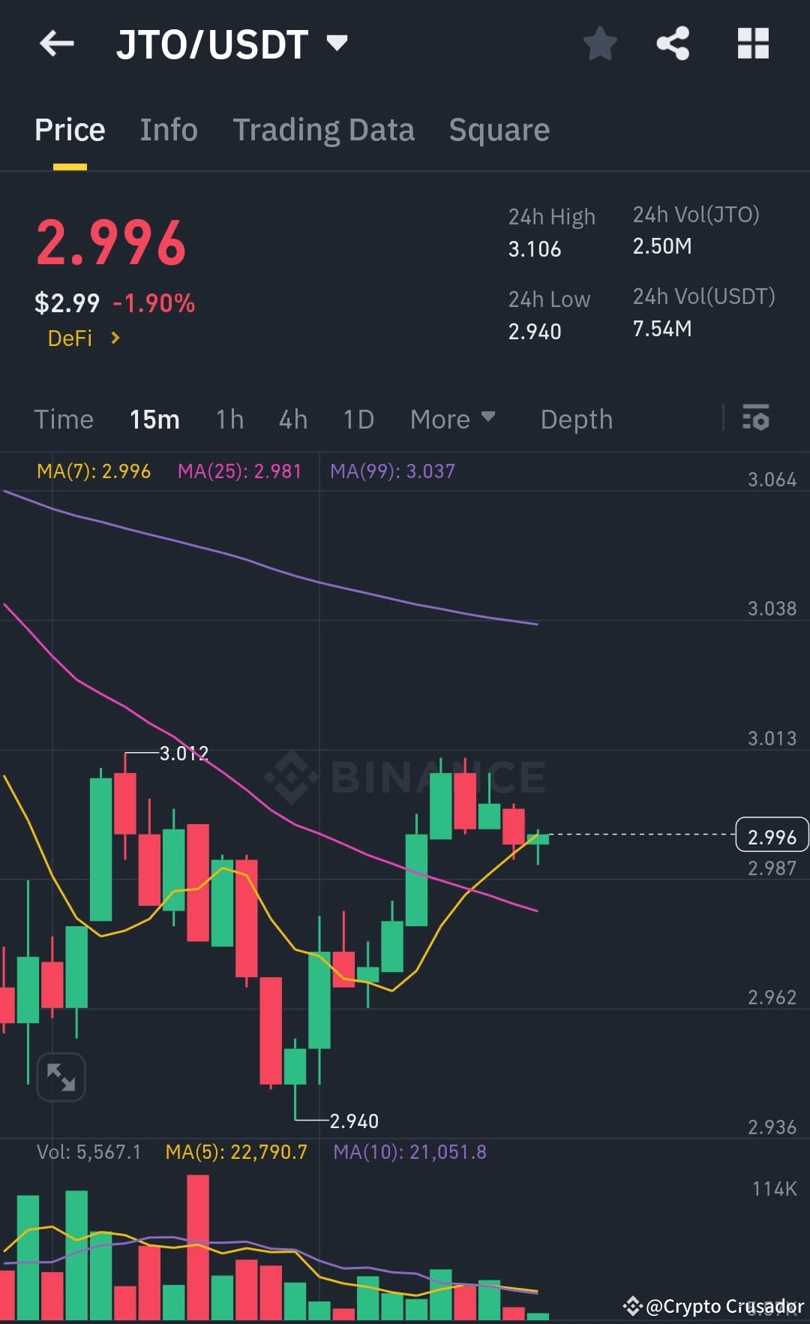The height and width of the screenshot is (1324, 810).
Task: Open the More timeframe dropdown
Action: tap(453, 419)
